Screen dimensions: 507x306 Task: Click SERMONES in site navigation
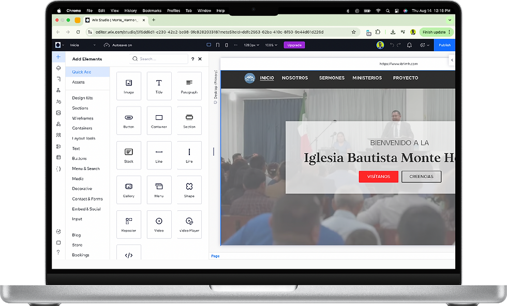(x=332, y=78)
